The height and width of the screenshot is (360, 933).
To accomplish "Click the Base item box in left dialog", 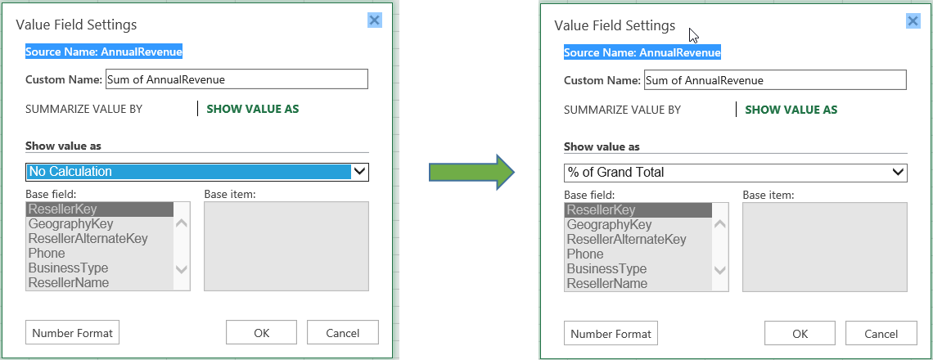I will click(286, 245).
